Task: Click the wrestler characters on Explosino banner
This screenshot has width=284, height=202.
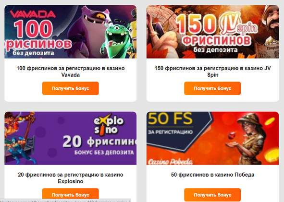Action: point(20,138)
